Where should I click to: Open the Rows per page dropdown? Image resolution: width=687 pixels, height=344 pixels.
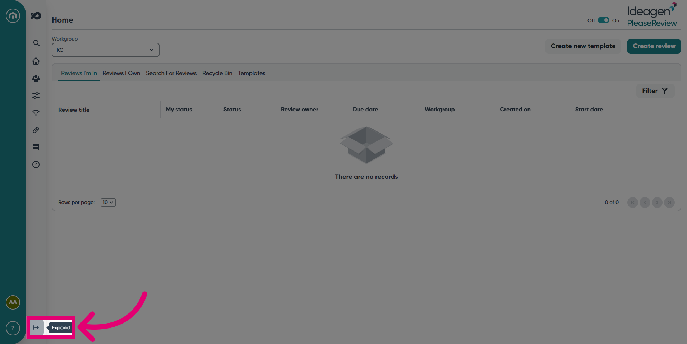tap(108, 203)
